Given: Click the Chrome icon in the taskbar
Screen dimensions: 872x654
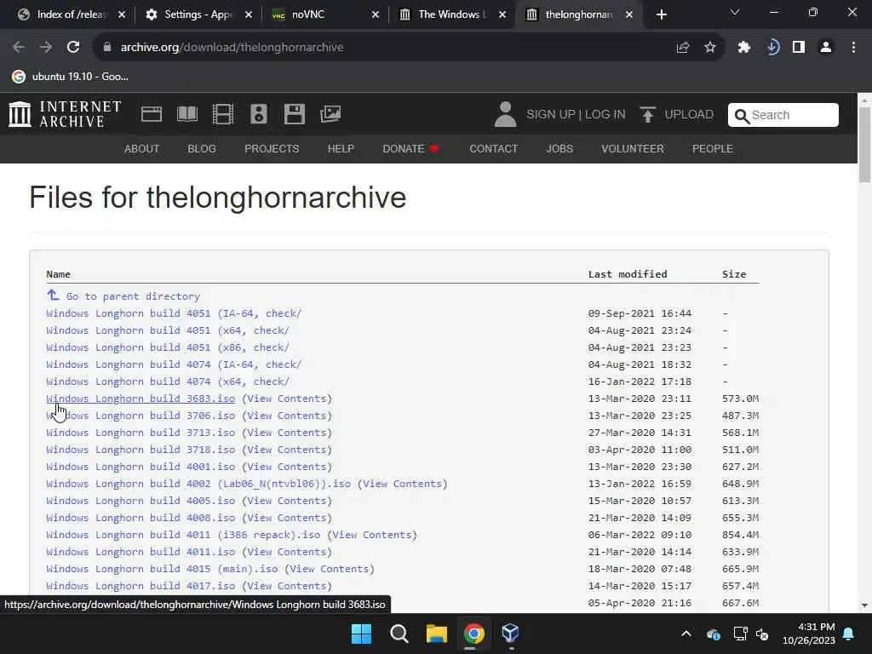Looking at the screenshot, I should pyautogui.click(x=473, y=634).
